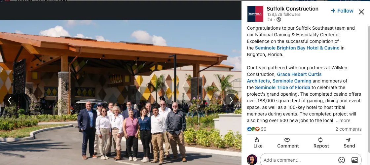The image size is (370, 165).
Task: Click the Add a comment field
Action: (299, 160)
